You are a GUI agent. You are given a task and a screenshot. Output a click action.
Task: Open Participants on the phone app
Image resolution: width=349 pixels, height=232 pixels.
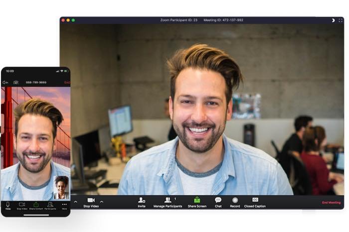[50, 206]
